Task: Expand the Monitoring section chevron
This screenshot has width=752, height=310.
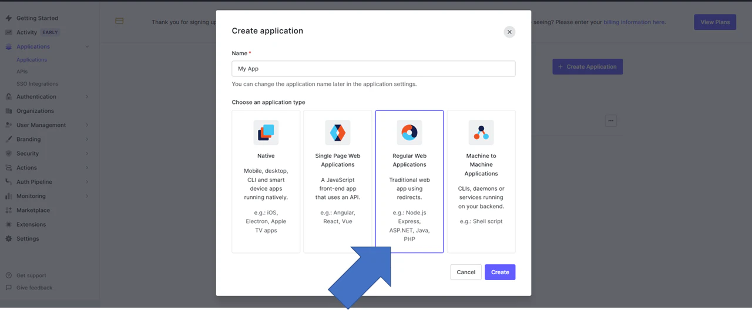Action: pos(87,196)
